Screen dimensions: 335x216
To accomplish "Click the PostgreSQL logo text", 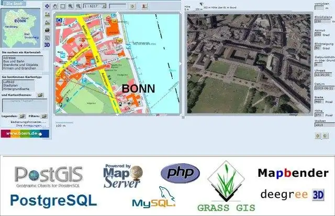I will [53, 201].
